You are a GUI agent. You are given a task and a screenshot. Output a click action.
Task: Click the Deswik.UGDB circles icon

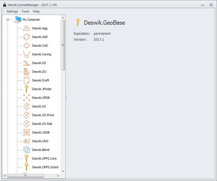tap(26, 132)
